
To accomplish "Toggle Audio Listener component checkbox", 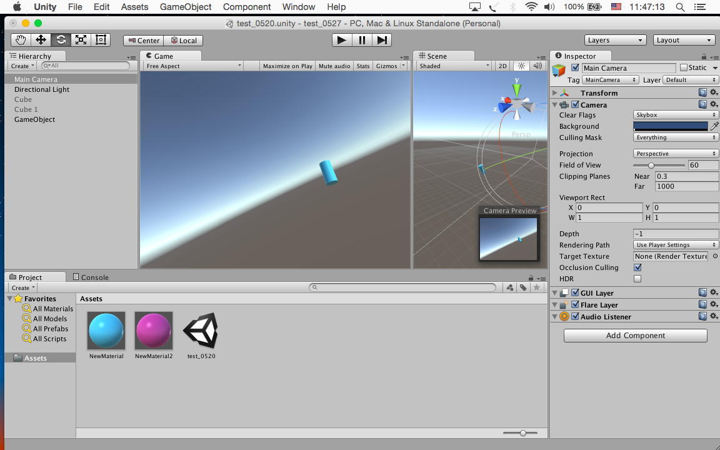I will point(575,316).
